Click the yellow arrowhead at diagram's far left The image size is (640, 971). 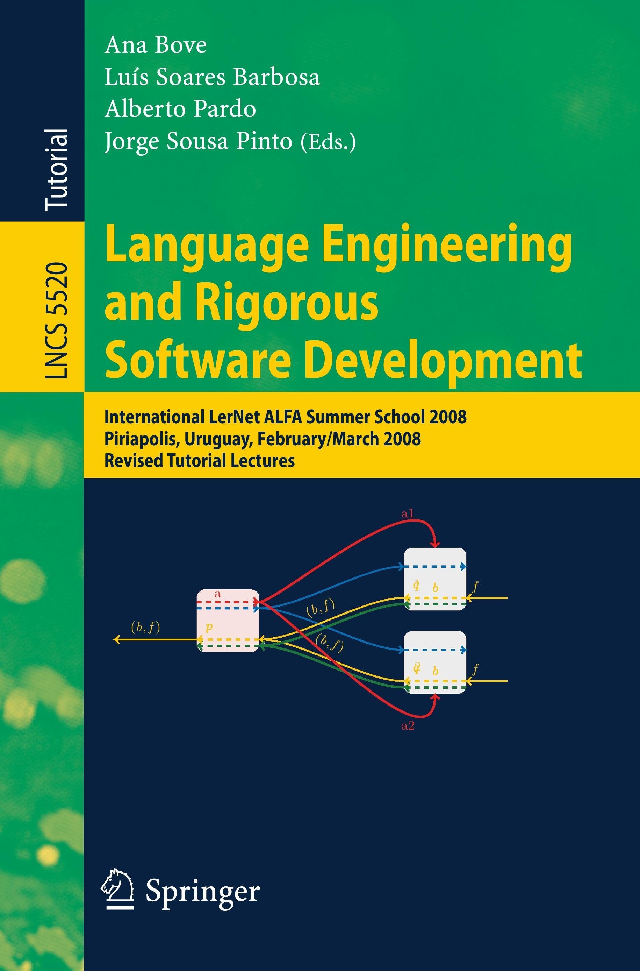click(116, 639)
